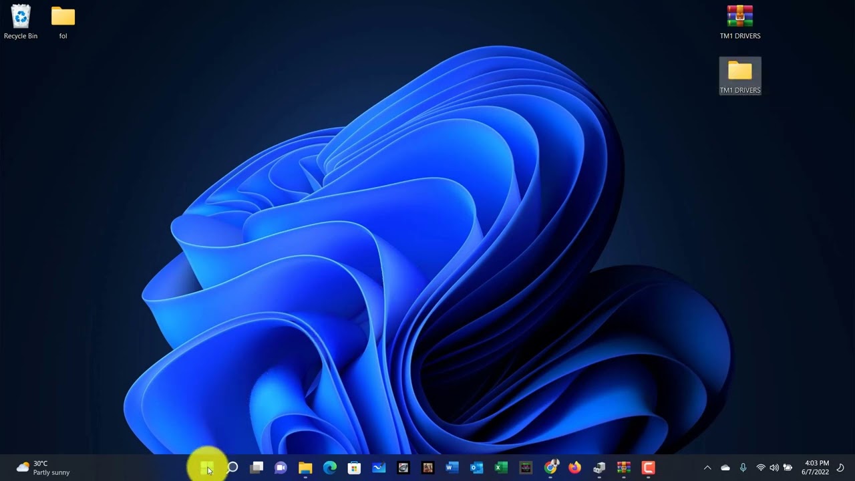
Task: Open the 30°C Partly sunny weather widget
Action: 43,468
